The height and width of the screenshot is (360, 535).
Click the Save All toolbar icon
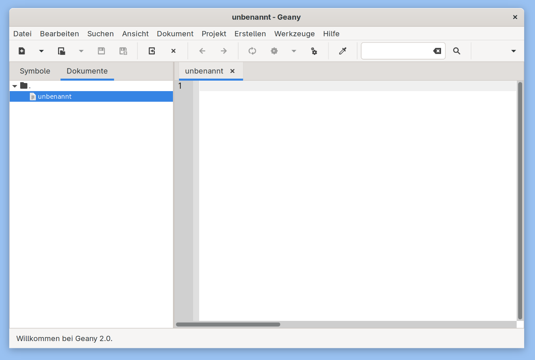[x=123, y=51]
